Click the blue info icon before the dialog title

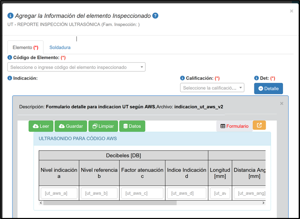[10, 16]
